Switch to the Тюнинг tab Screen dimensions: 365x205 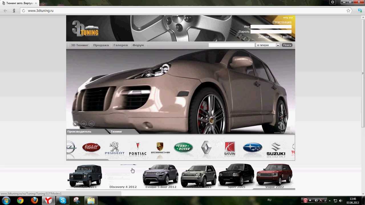tap(116, 132)
